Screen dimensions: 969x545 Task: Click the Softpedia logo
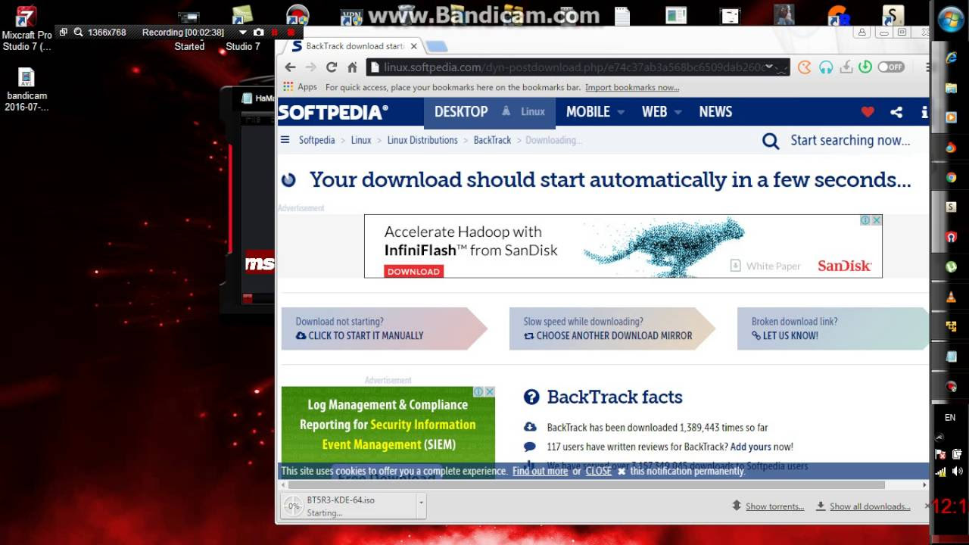333,112
